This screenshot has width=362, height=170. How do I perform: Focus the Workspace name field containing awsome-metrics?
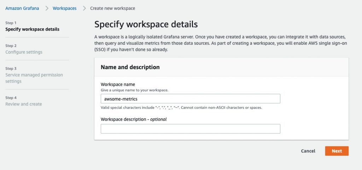click(x=191, y=99)
